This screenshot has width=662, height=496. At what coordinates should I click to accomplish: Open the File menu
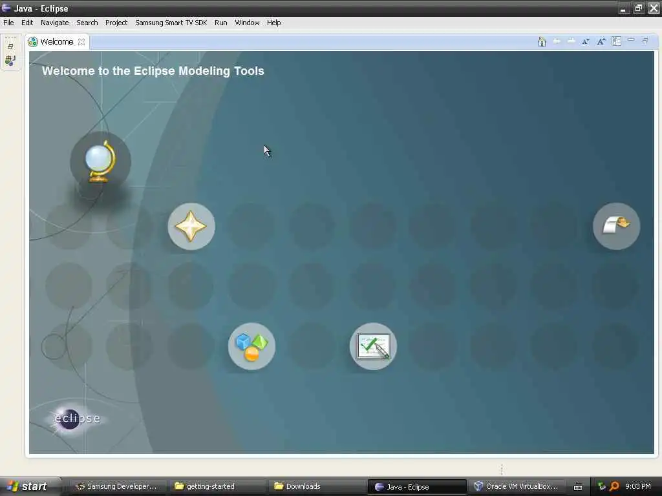[8, 23]
